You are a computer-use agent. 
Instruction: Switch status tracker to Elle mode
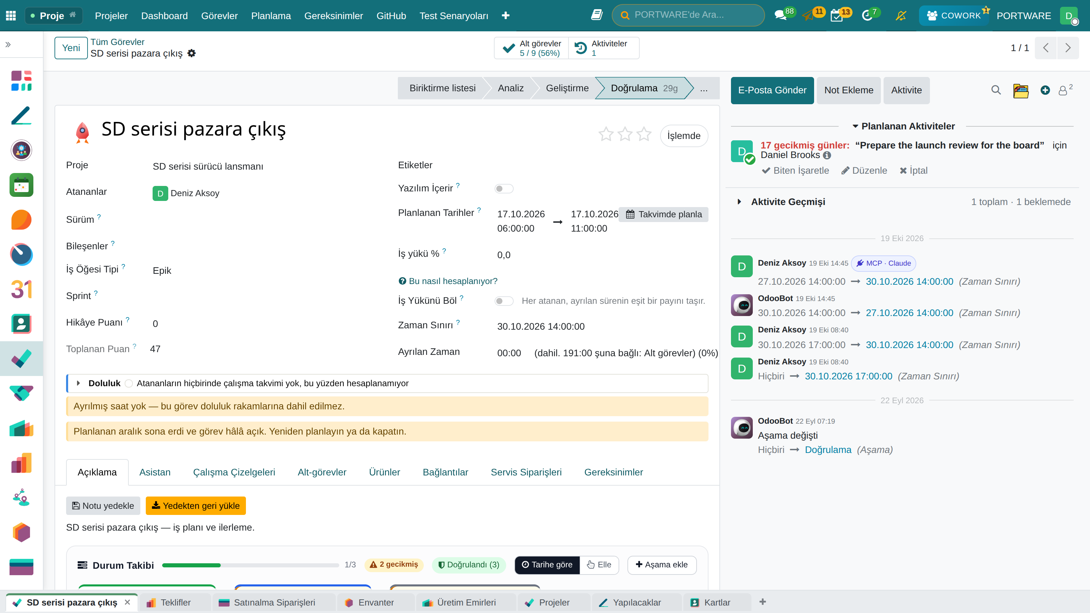coord(599,565)
